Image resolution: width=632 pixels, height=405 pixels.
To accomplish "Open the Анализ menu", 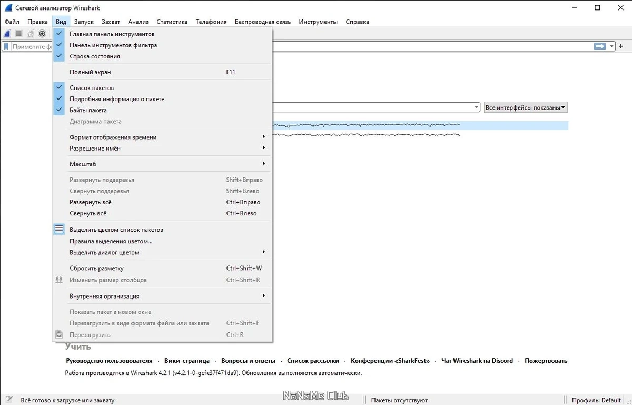I will 138,22.
